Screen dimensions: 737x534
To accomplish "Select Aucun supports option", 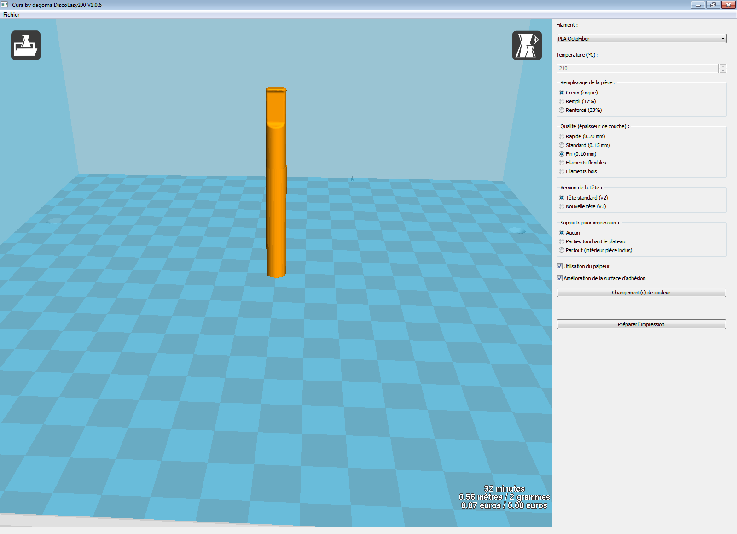I will (569, 233).
